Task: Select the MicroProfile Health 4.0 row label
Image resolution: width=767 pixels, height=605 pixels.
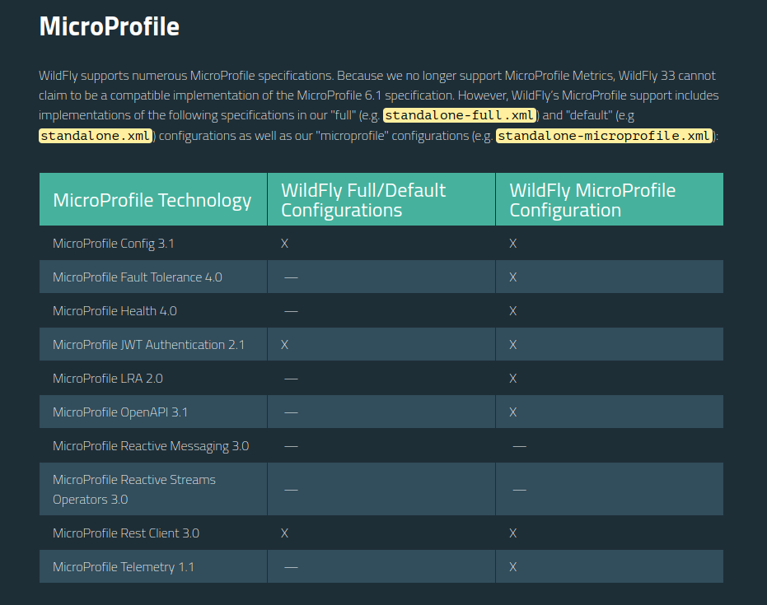Action: pyautogui.click(x=115, y=311)
